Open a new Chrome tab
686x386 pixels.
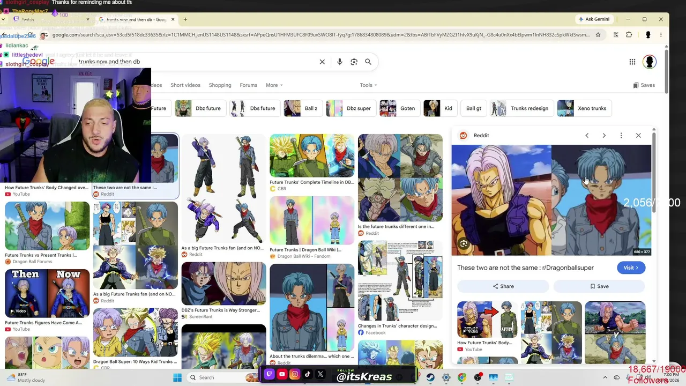coord(185,19)
